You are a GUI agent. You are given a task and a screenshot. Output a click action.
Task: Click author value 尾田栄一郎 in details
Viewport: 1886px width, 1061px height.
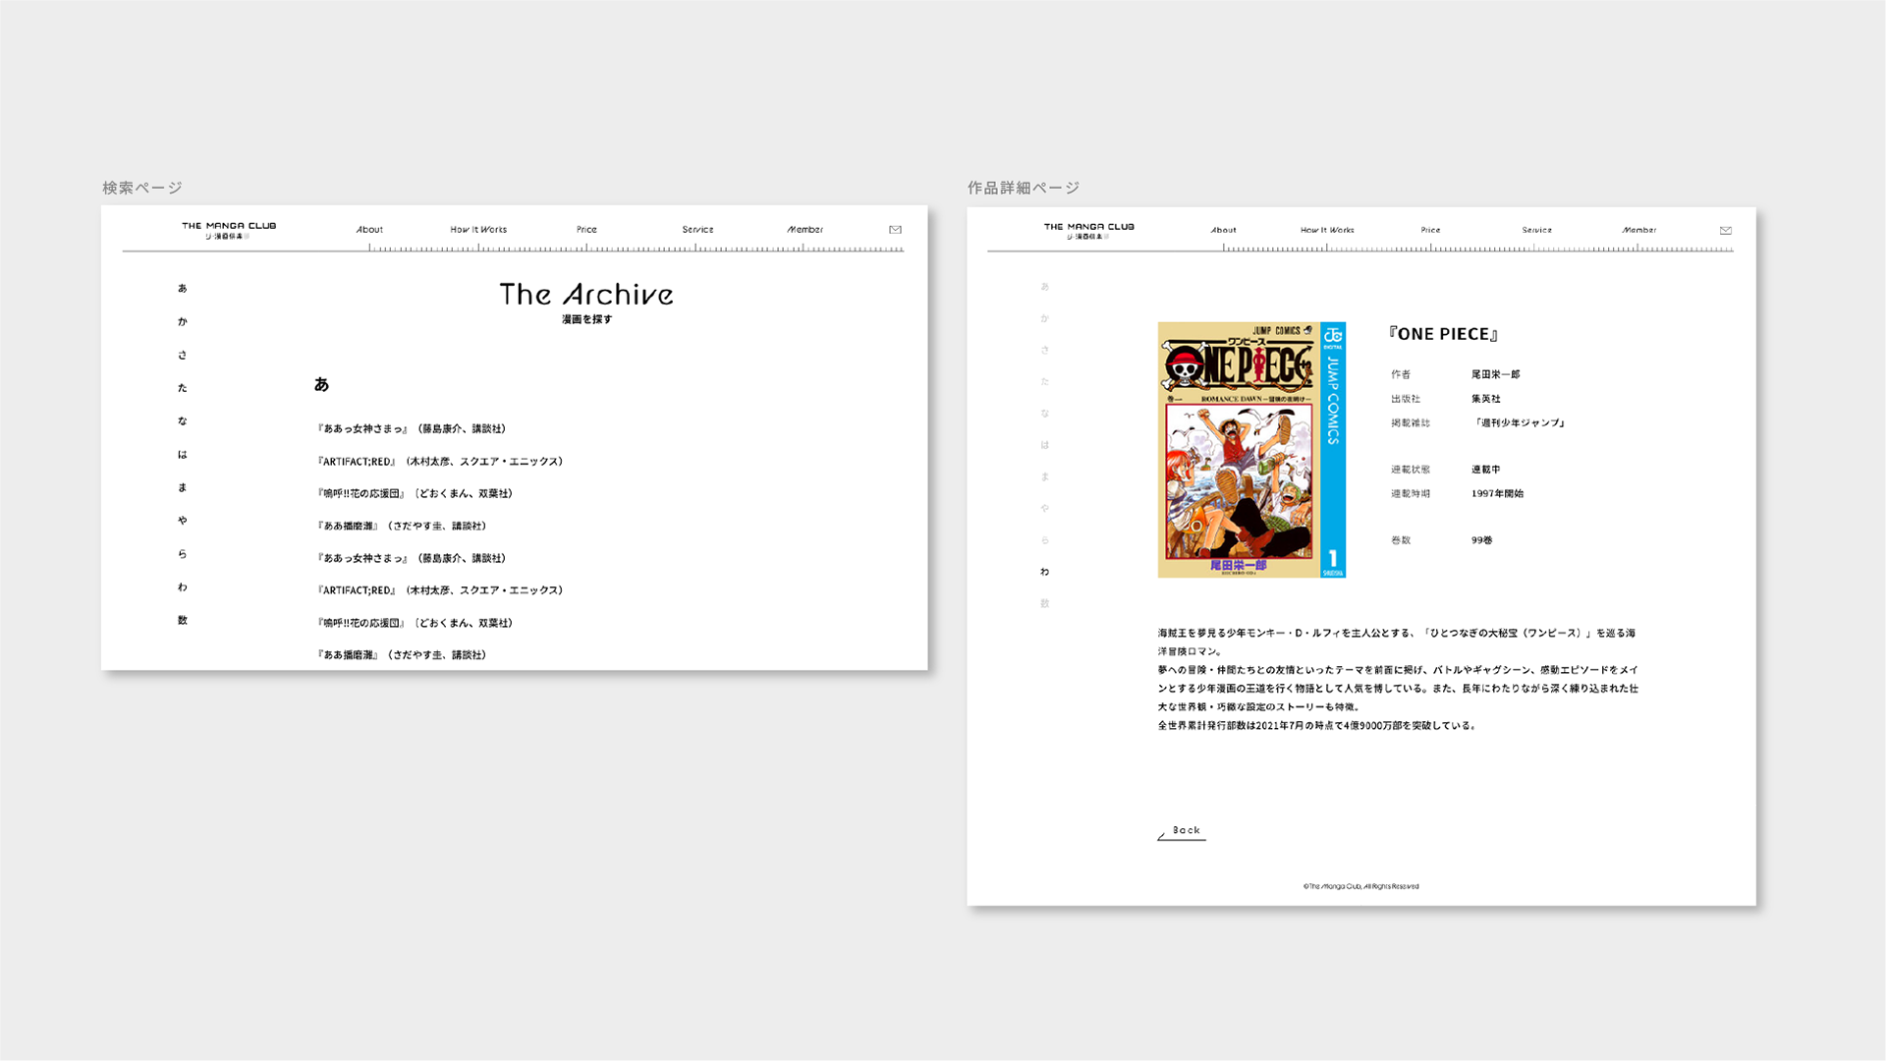(x=1496, y=374)
